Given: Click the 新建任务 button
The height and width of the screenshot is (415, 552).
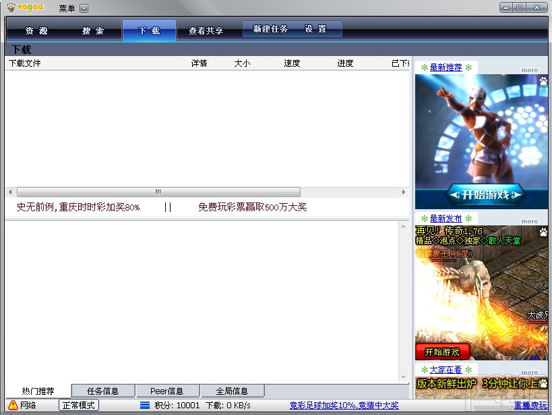Looking at the screenshot, I should tap(270, 29).
